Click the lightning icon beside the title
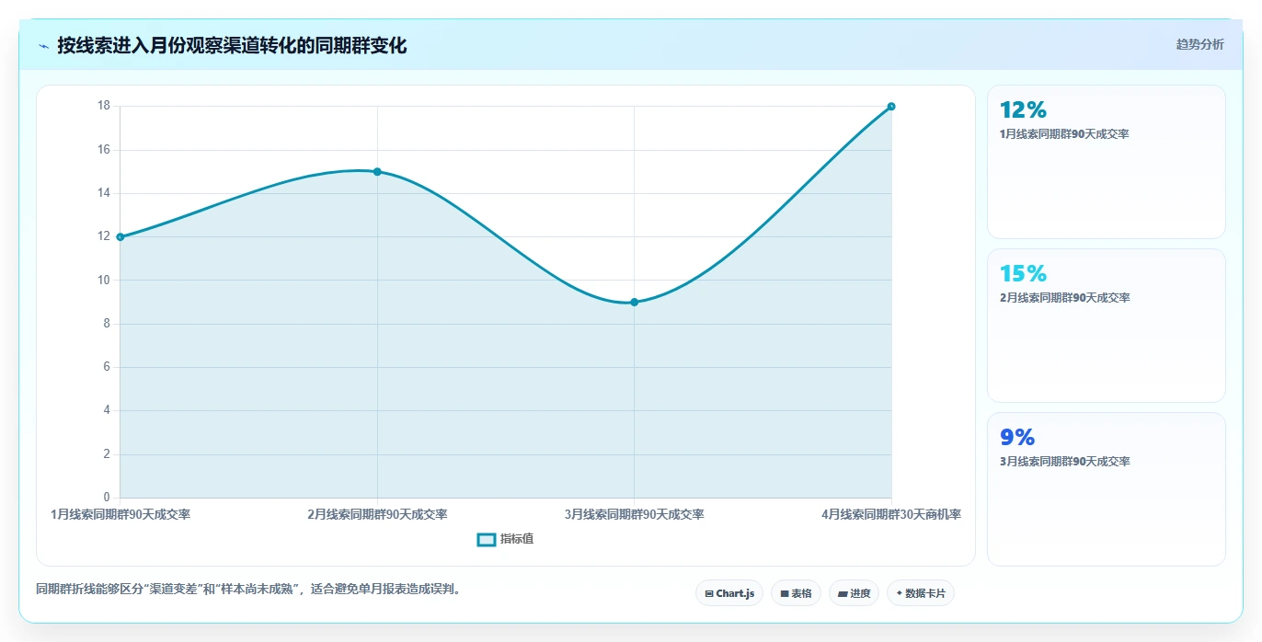1262x642 pixels. (x=44, y=46)
